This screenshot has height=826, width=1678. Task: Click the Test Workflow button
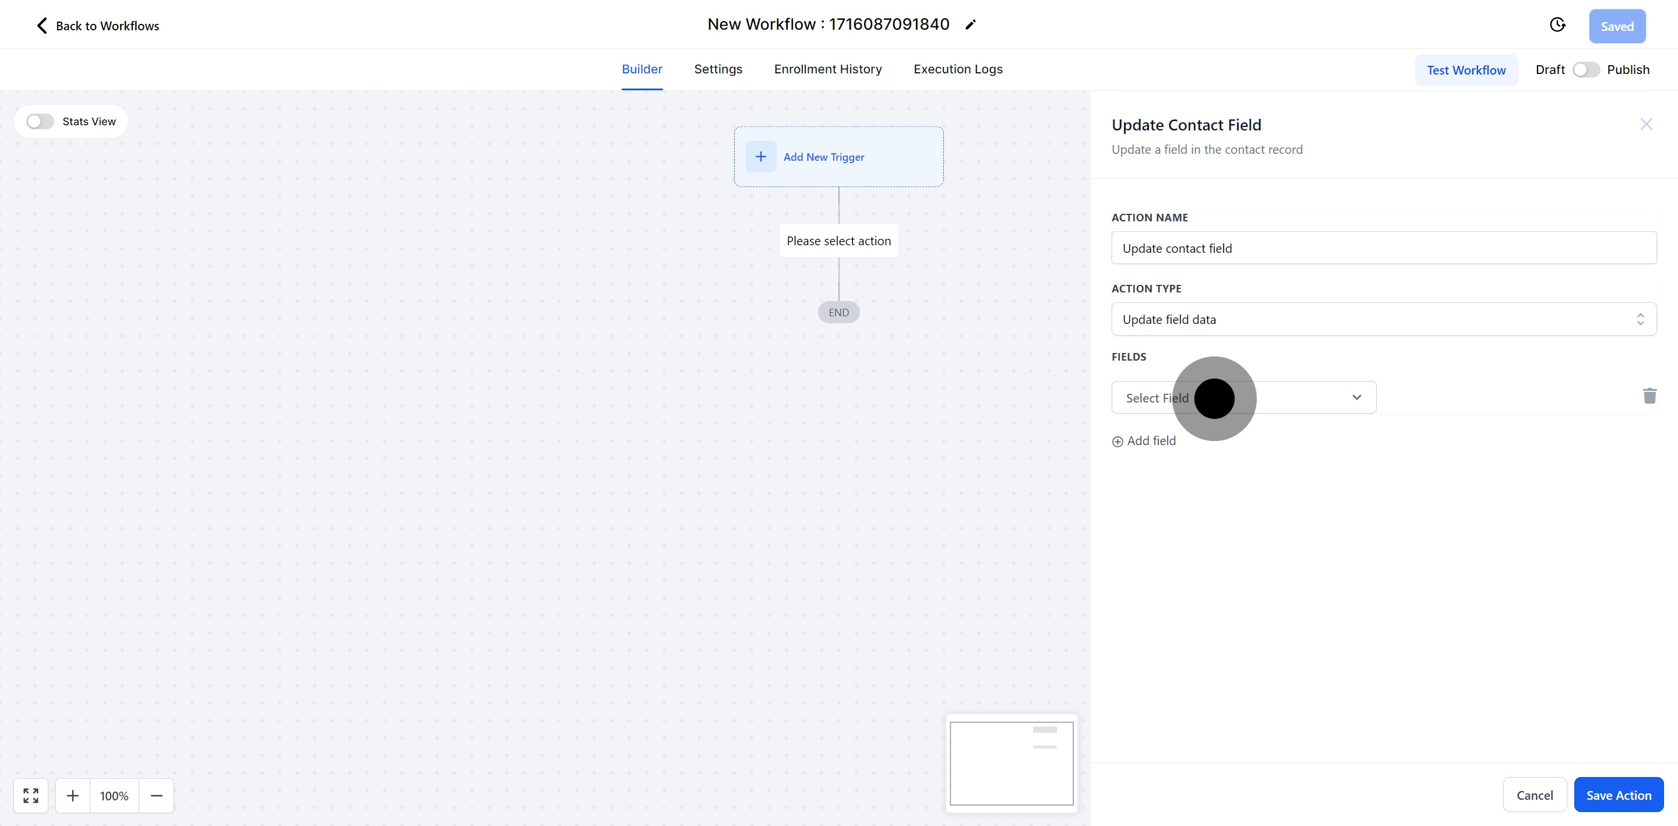click(x=1466, y=70)
